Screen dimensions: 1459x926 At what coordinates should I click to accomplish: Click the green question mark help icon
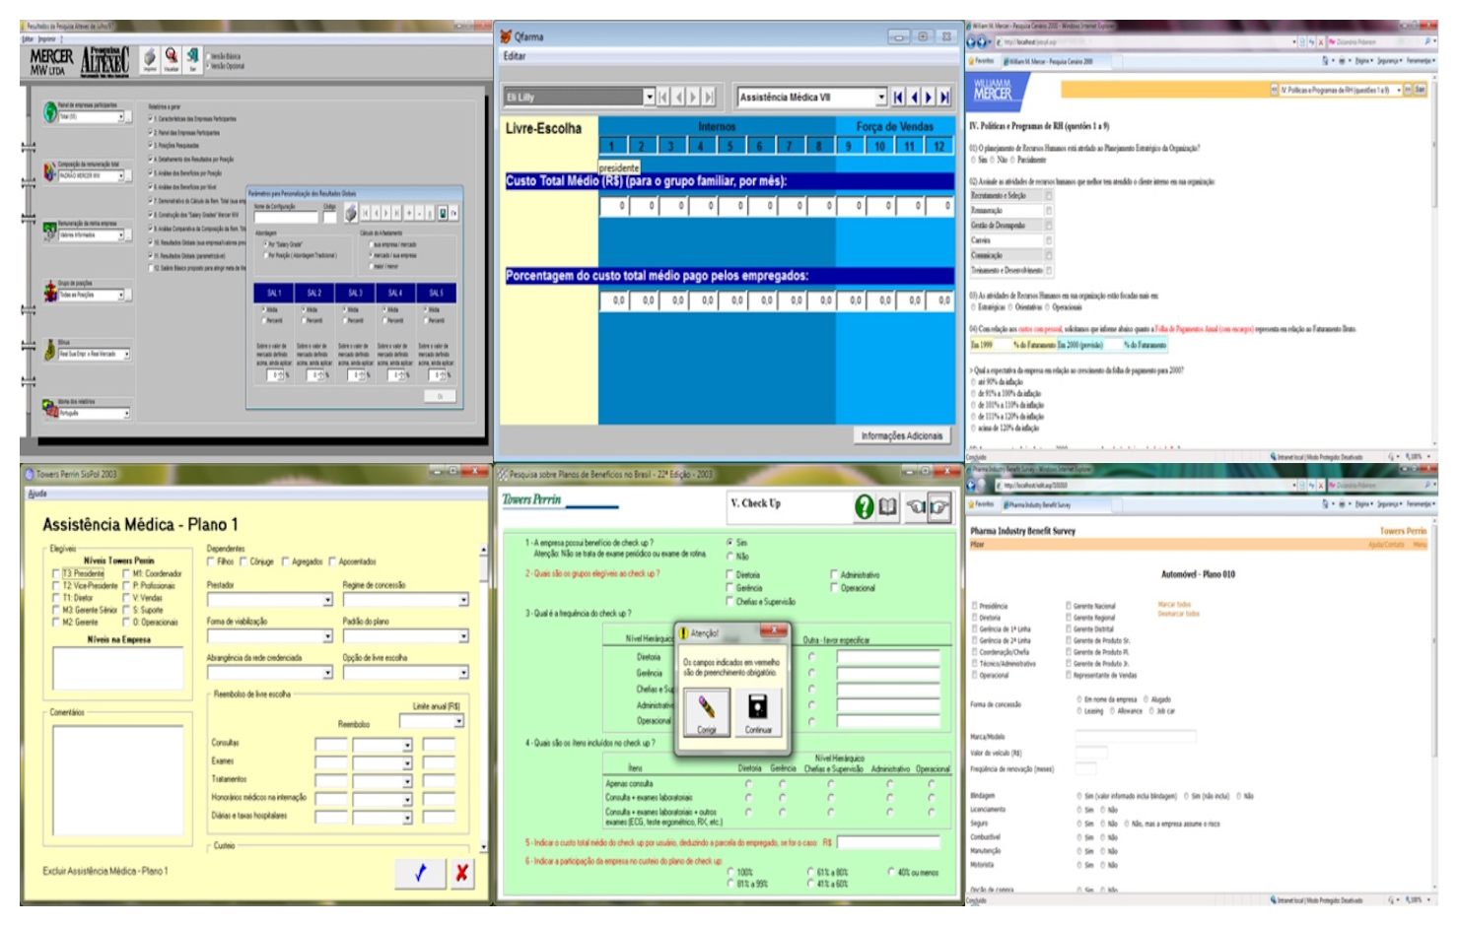864,506
